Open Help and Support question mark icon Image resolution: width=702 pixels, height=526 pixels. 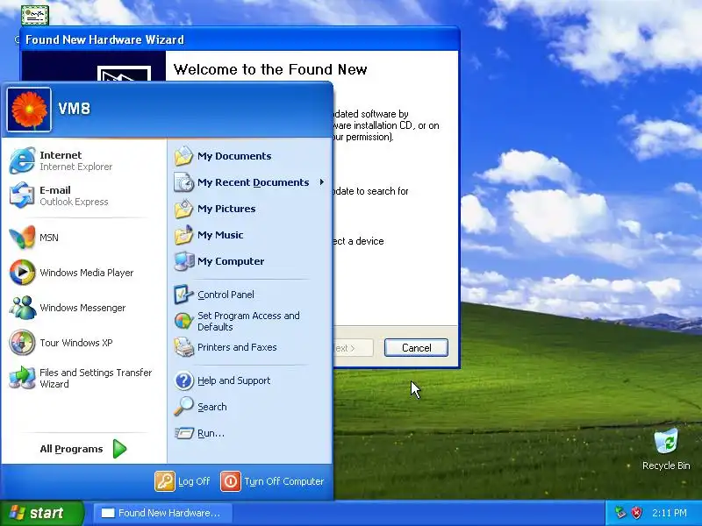point(183,380)
